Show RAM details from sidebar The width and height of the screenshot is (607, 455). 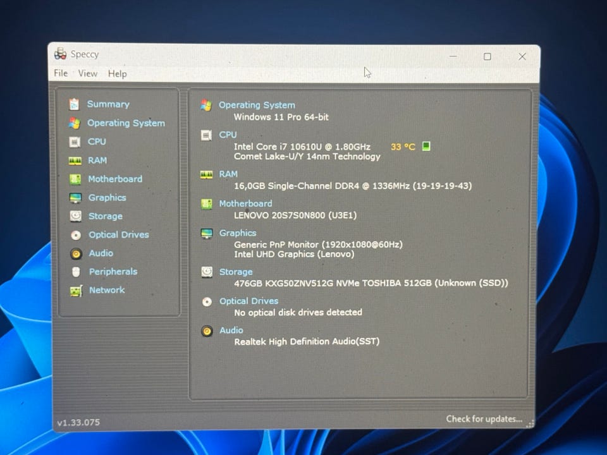(x=97, y=160)
